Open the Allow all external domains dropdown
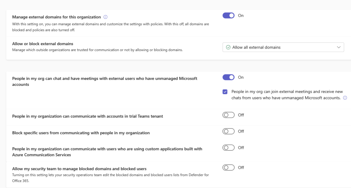 pyautogui.click(x=283, y=47)
